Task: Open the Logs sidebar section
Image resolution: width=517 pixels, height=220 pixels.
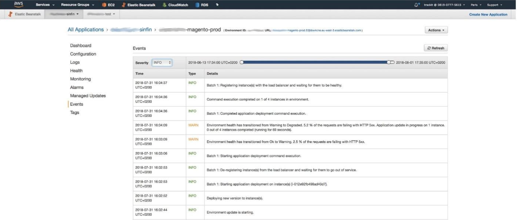Action: 75,62
